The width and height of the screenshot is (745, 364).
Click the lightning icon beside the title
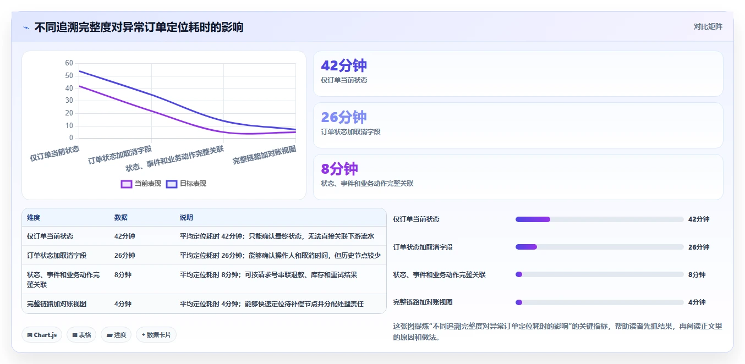point(26,27)
